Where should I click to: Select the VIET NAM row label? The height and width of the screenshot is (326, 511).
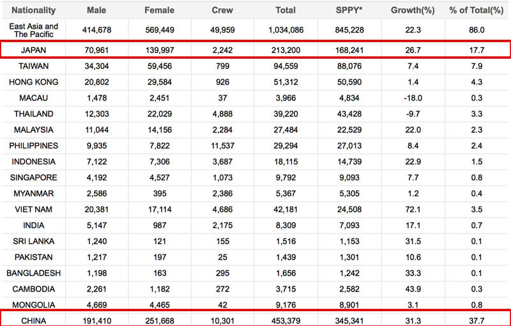[34, 210]
